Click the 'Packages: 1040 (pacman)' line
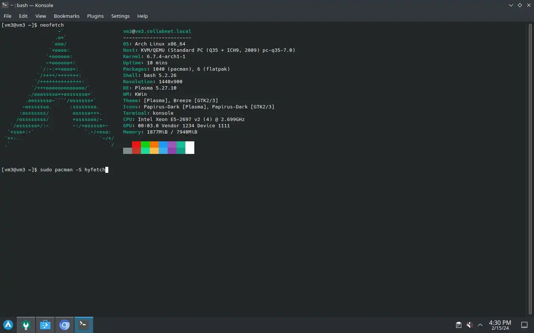This screenshot has height=333, width=534. [x=177, y=69]
